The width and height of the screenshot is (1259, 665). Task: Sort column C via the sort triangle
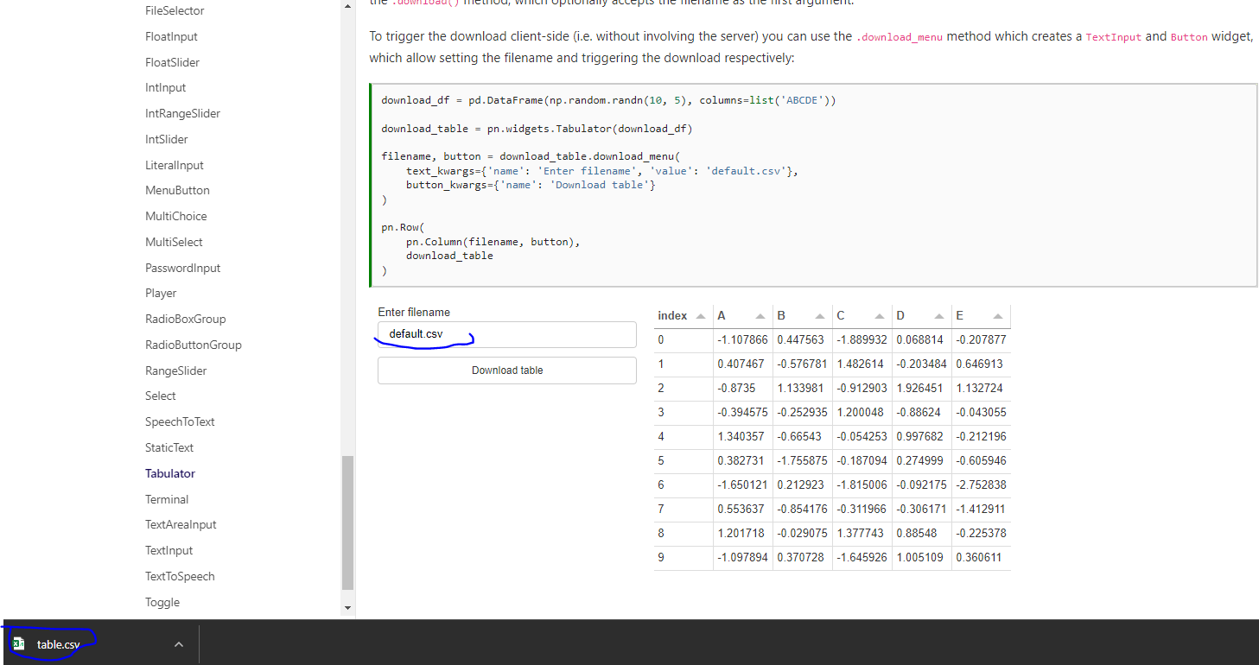879,314
